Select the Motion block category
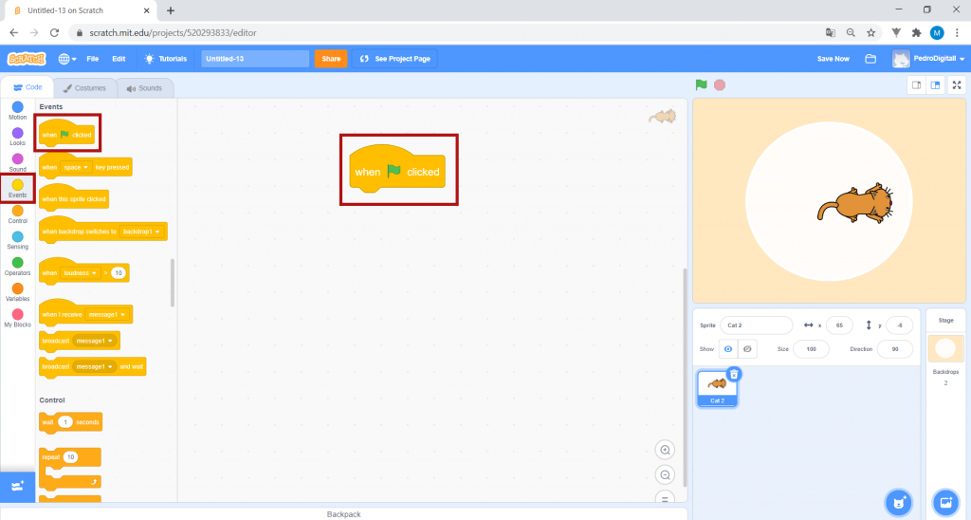This screenshot has height=520, width=971. point(17,111)
